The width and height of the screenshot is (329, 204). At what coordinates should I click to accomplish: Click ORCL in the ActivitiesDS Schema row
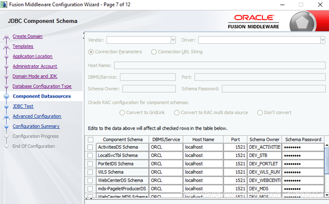(166, 147)
